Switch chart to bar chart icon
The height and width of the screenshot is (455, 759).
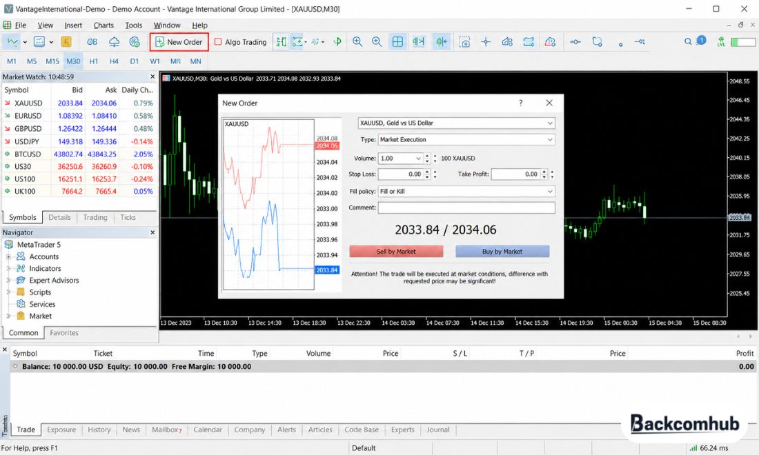(282, 42)
